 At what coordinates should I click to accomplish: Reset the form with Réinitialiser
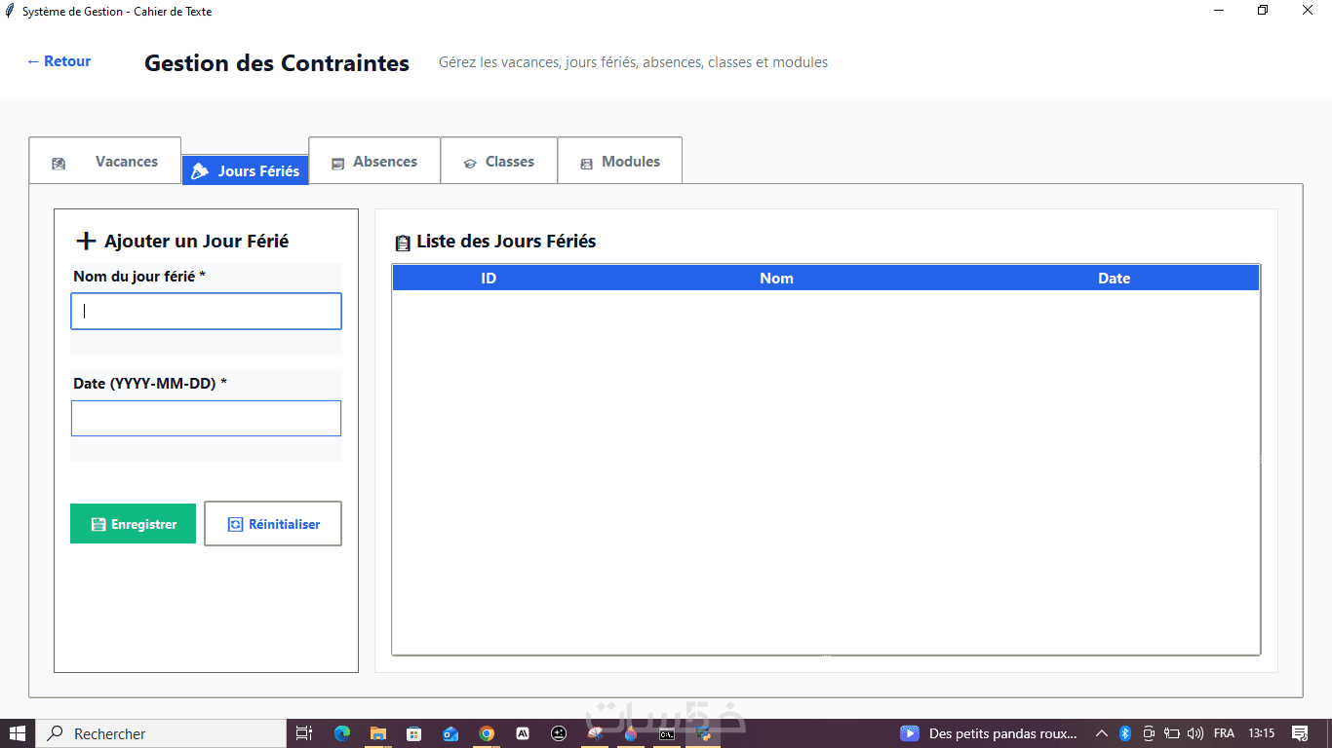273,524
